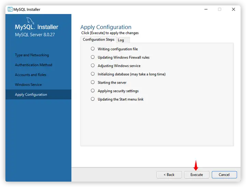Click 'Click [Execute] to apply the changes' text
The width and height of the screenshot is (246, 187).
[110, 33]
